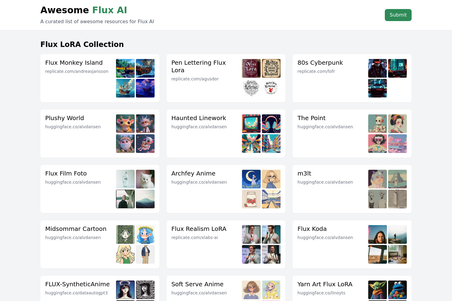Open the m3lt card title
Screen dimensions: 452x301
[304, 173]
